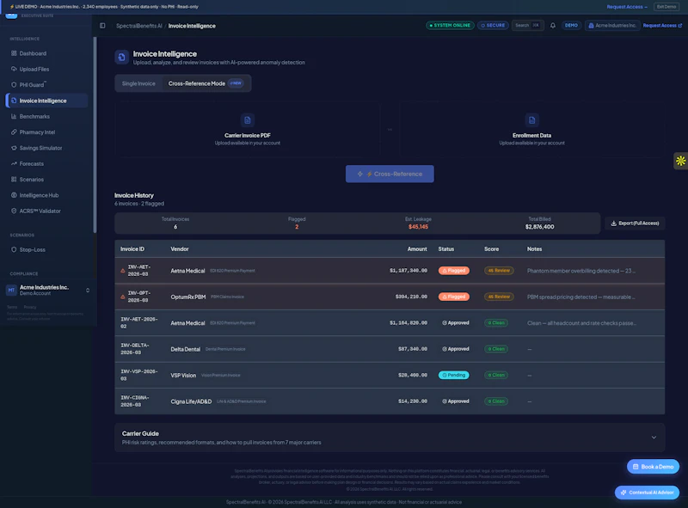
Task: Switch to Single Invoice tab
Action: (138, 83)
